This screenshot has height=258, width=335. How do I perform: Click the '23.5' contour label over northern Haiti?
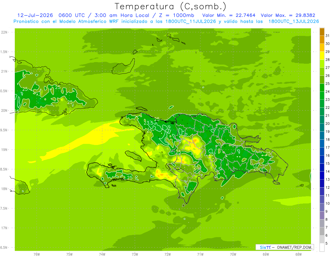click(149, 123)
